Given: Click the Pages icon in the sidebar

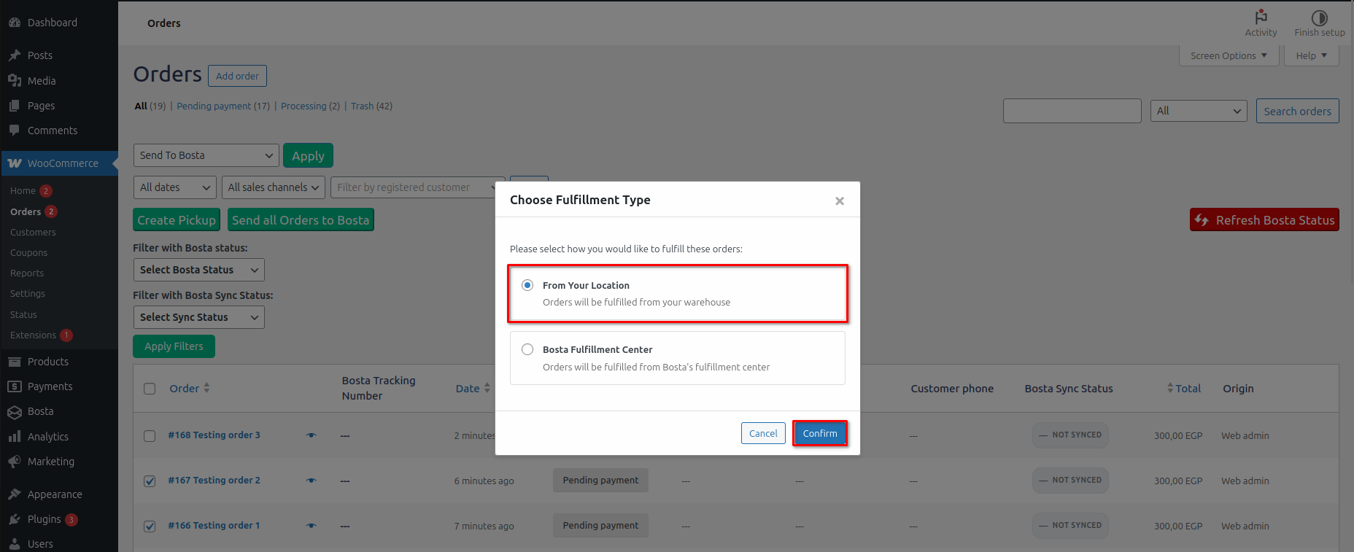Looking at the screenshot, I should point(15,106).
